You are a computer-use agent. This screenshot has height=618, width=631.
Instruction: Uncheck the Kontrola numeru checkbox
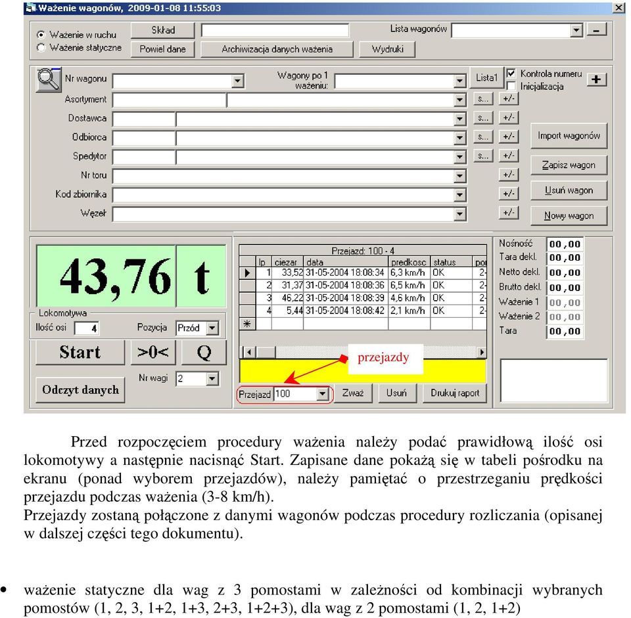[511, 73]
